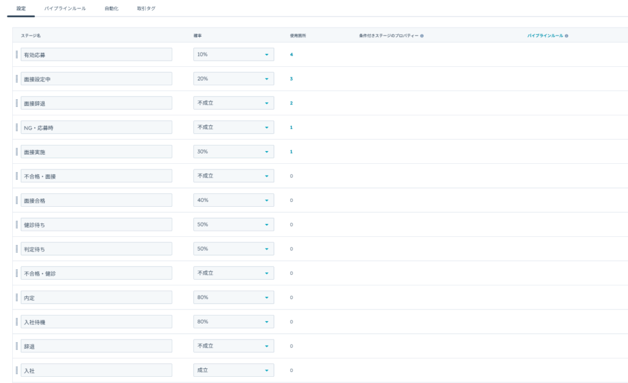Viewport: 628px width, 383px height.
Task: Click info icon beside 条件付きステージのプロパティー
Action: point(422,36)
